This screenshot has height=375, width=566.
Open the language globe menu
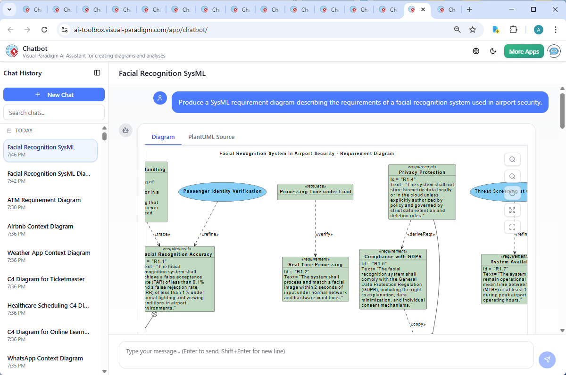[475, 50]
